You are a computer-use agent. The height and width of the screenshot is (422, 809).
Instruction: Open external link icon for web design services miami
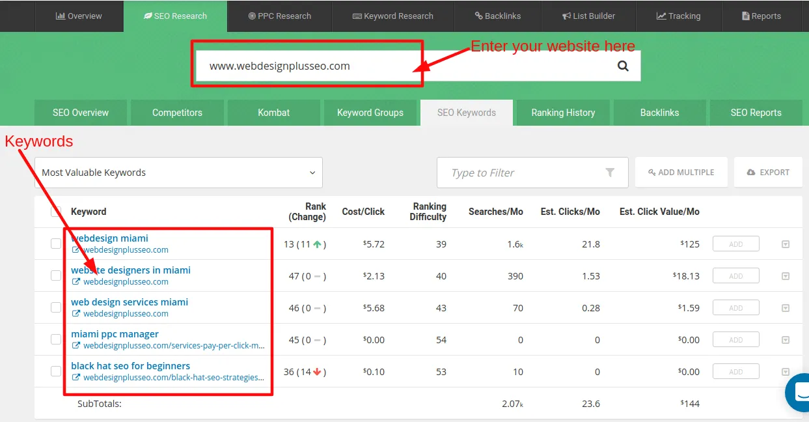pyautogui.click(x=76, y=314)
